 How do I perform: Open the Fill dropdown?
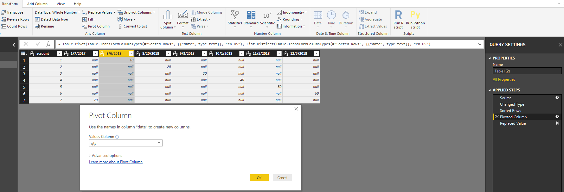coord(89,19)
